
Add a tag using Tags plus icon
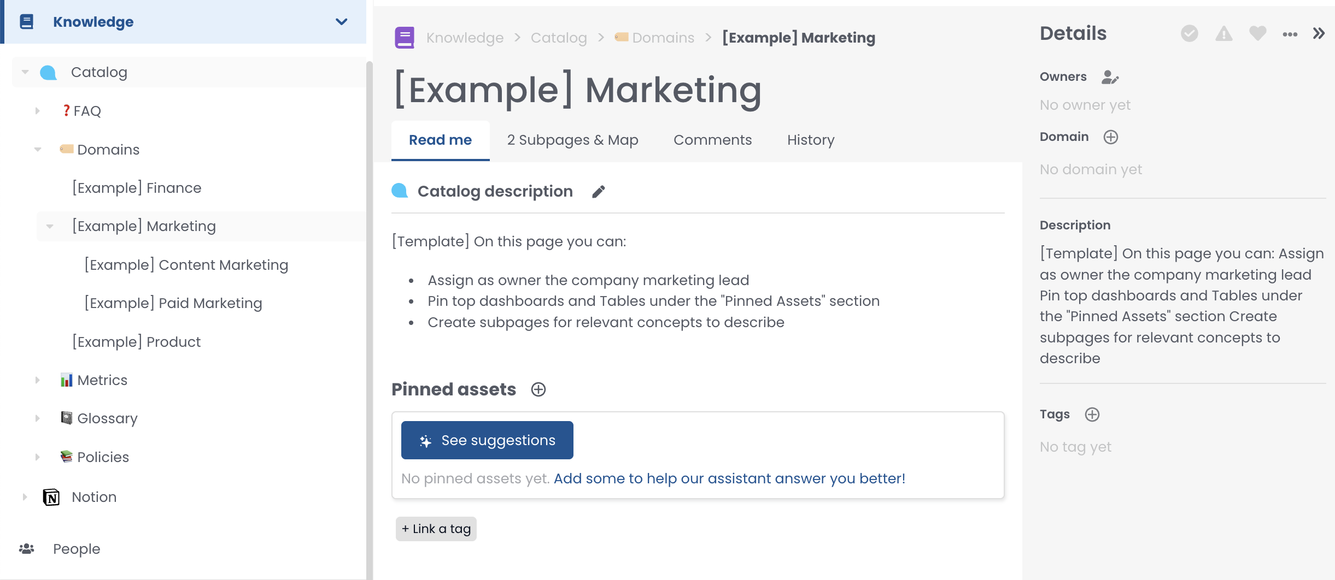coord(1092,415)
